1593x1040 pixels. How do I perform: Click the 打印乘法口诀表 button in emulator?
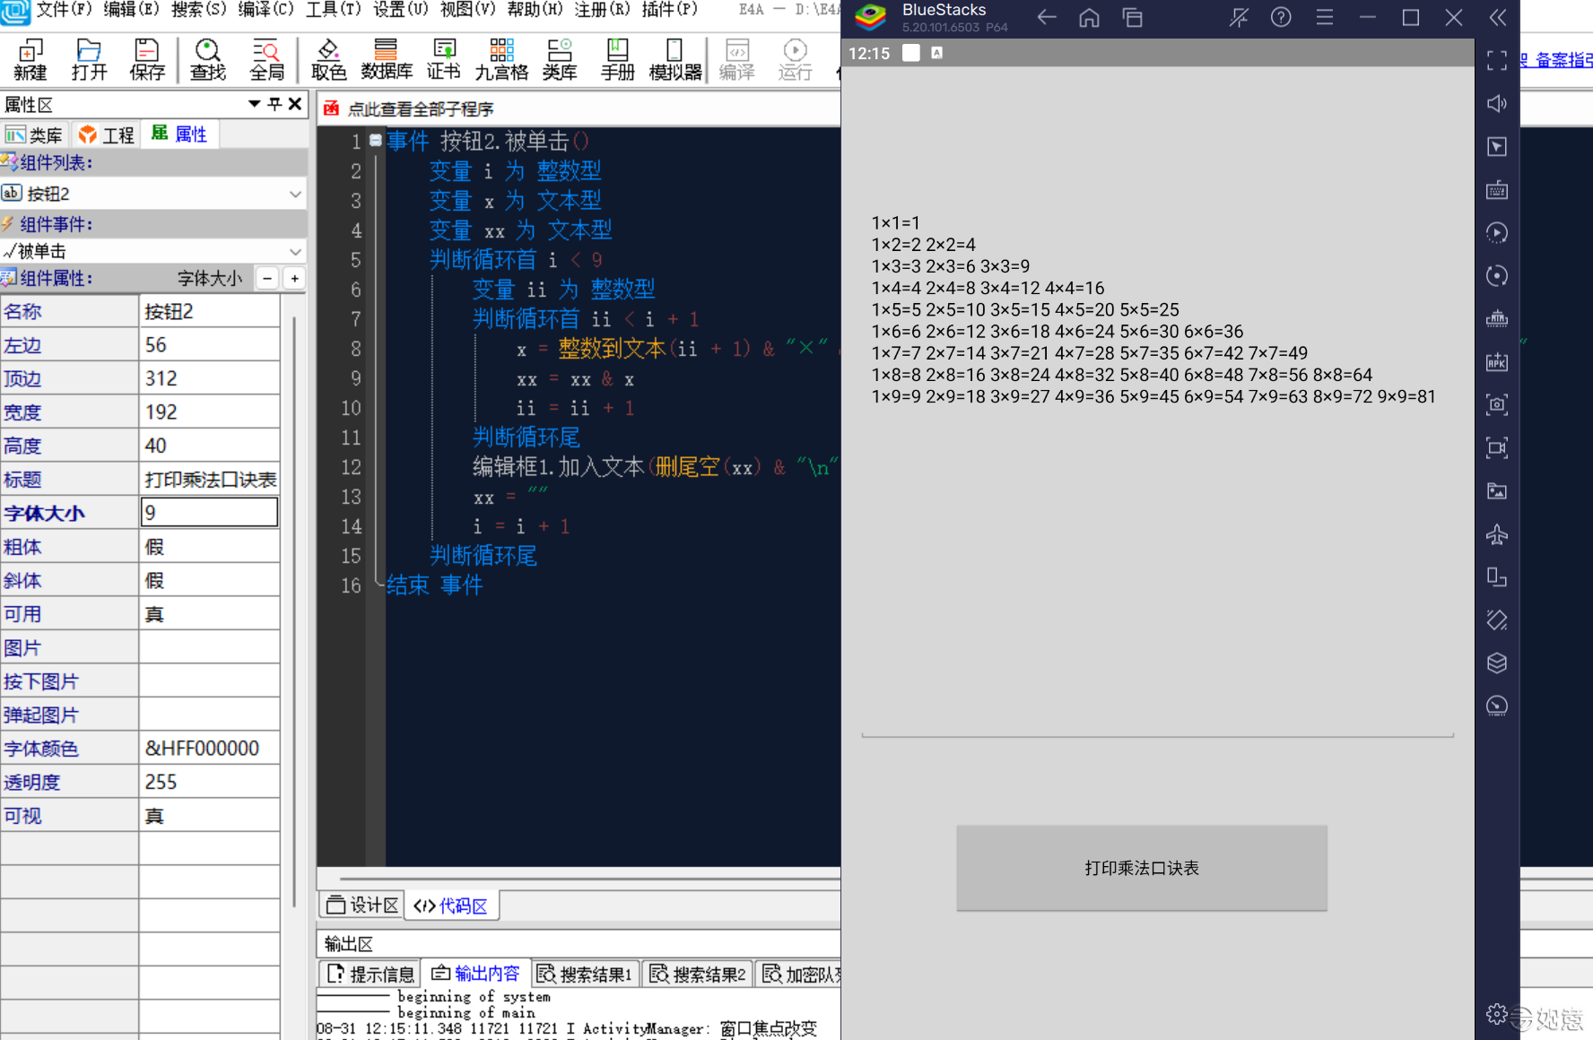[1141, 868]
